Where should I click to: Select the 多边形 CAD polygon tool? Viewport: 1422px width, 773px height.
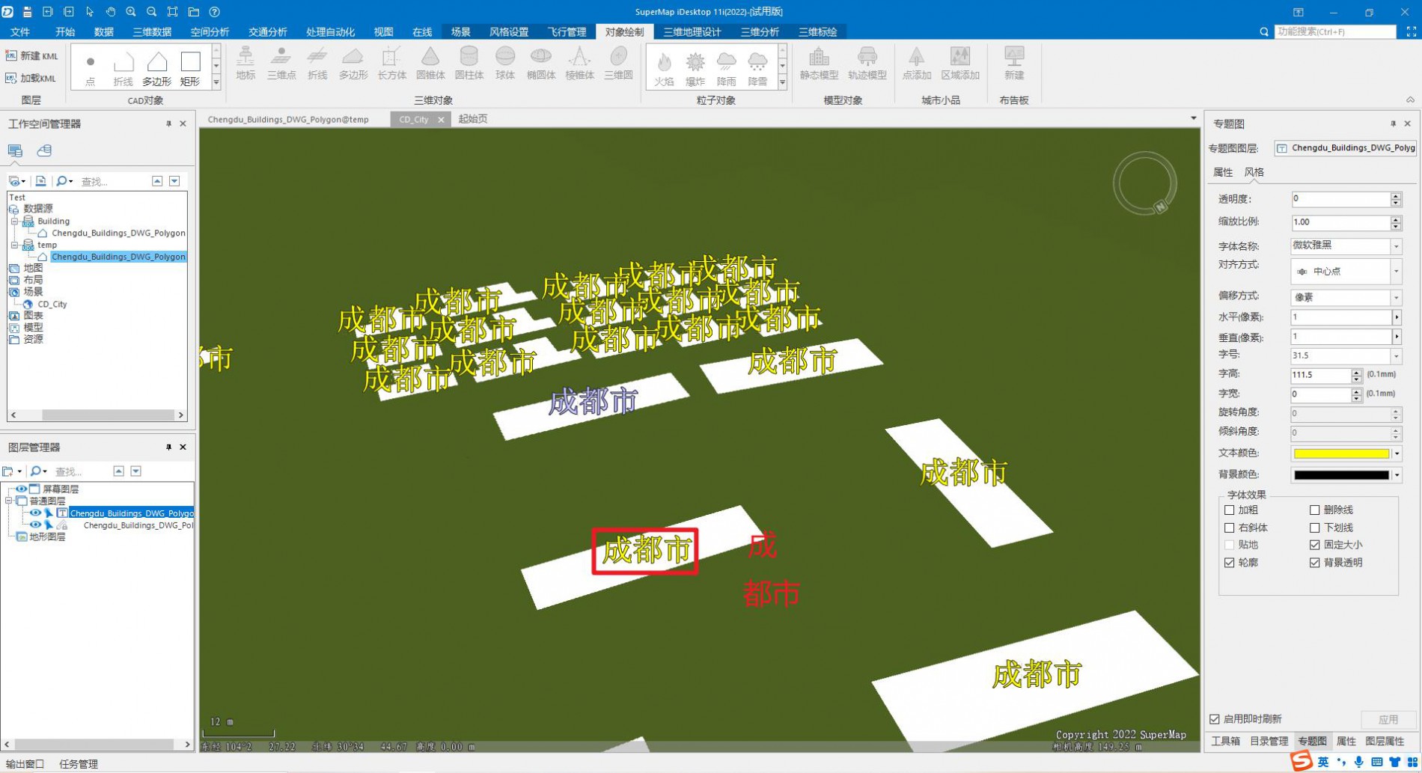coord(157,67)
